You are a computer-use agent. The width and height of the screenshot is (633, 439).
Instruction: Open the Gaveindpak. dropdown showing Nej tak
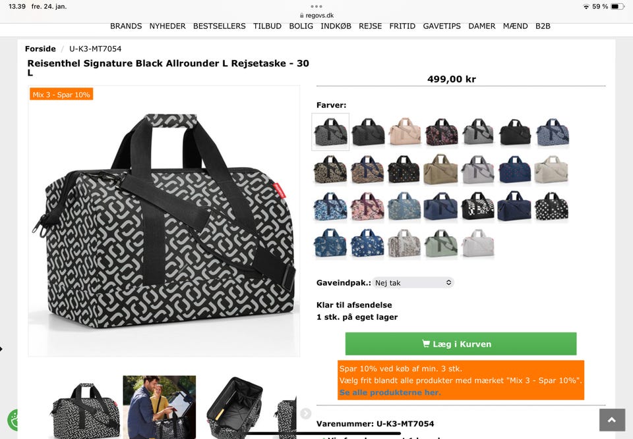point(413,282)
